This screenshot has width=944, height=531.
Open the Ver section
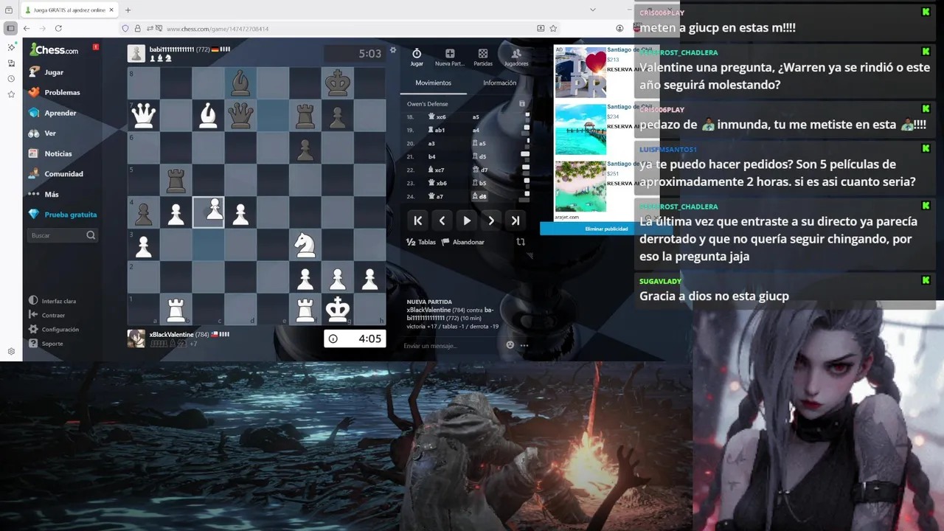coord(42,133)
